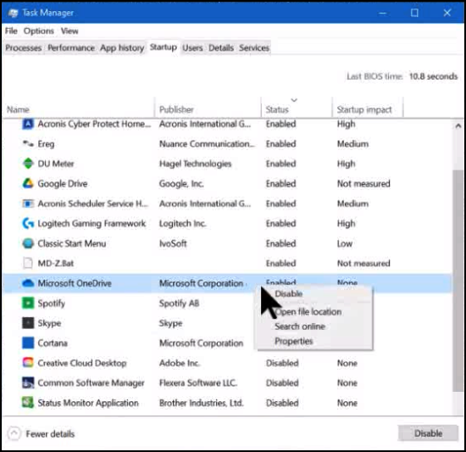Click the Classic Start Menu globe icon

click(28, 243)
